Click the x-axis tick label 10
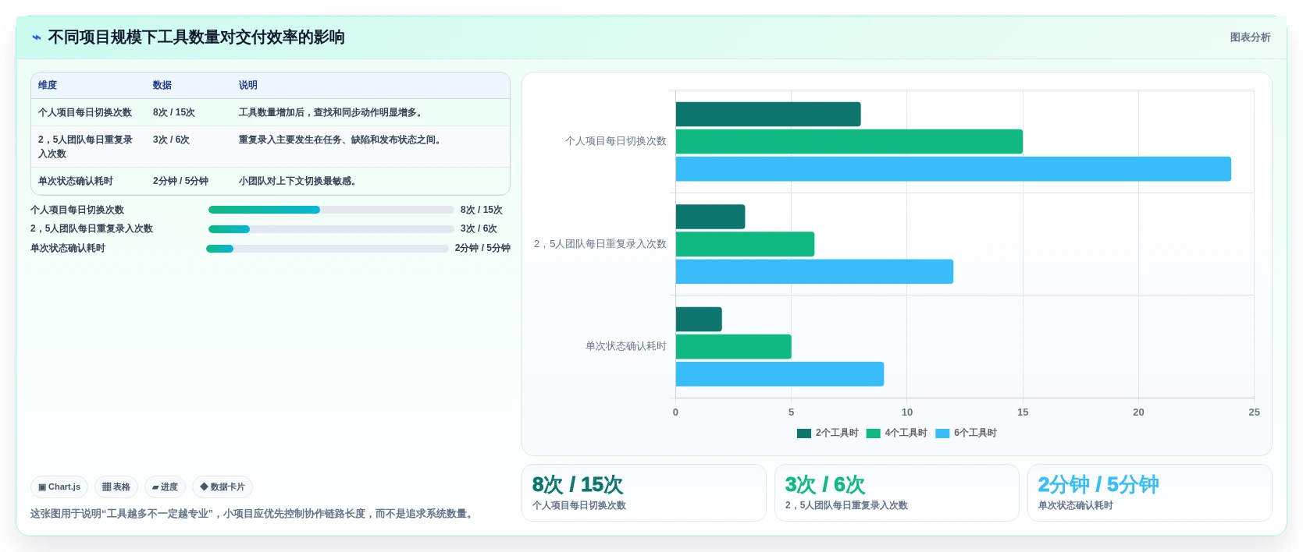The height and width of the screenshot is (552, 1303). [x=906, y=412]
